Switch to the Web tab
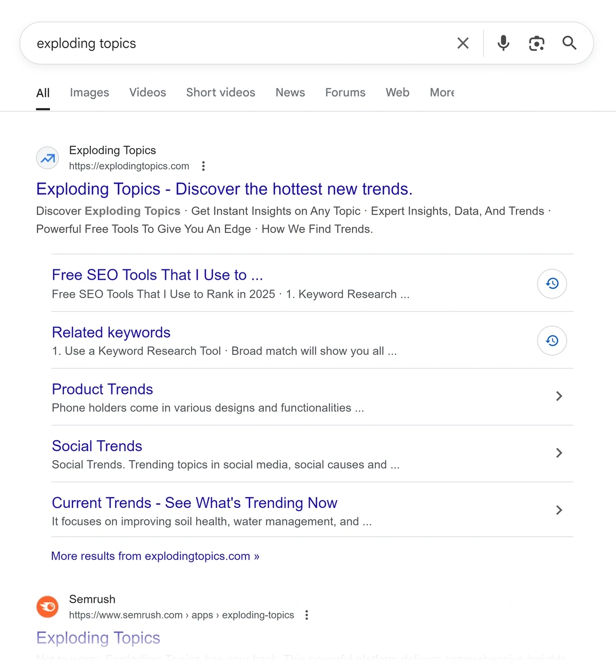 [x=398, y=93]
